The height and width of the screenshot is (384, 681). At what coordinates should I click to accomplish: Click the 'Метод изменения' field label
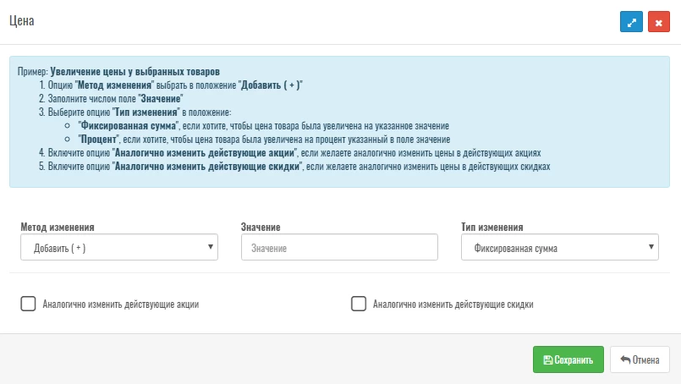[x=58, y=228]
